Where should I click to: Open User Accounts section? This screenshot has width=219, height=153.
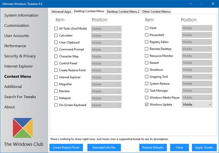point(16,36)
